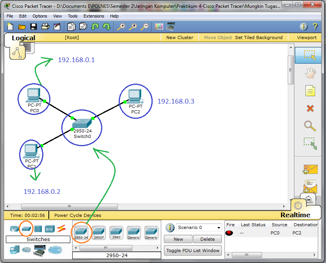Click the Redo green arrow icon
This screenshot has height=263, width=326.
[107, 27]
